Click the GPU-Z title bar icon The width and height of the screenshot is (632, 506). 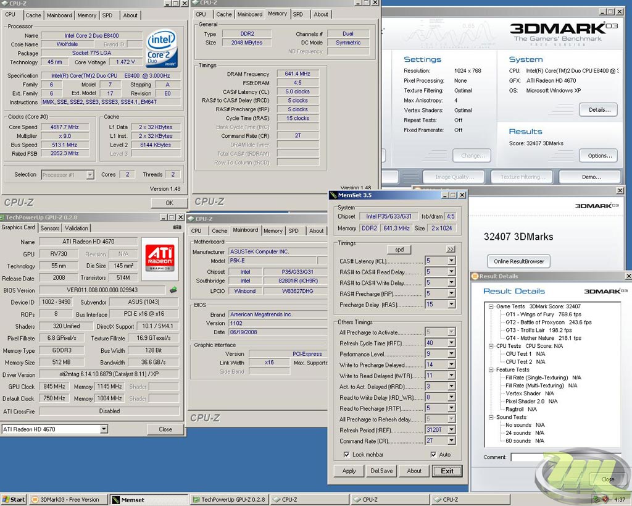point(2,217)
